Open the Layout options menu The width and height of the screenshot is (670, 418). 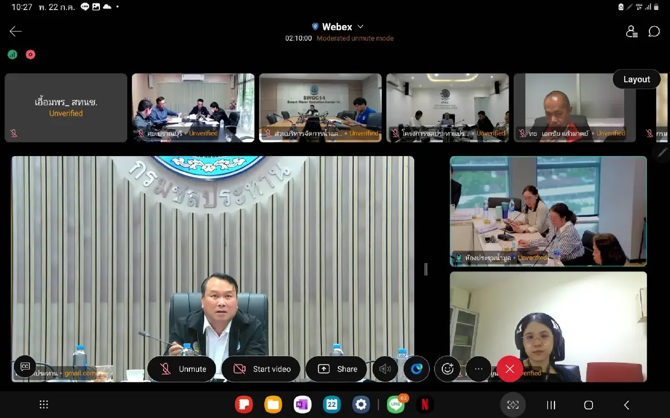click(x=636, y=79)
